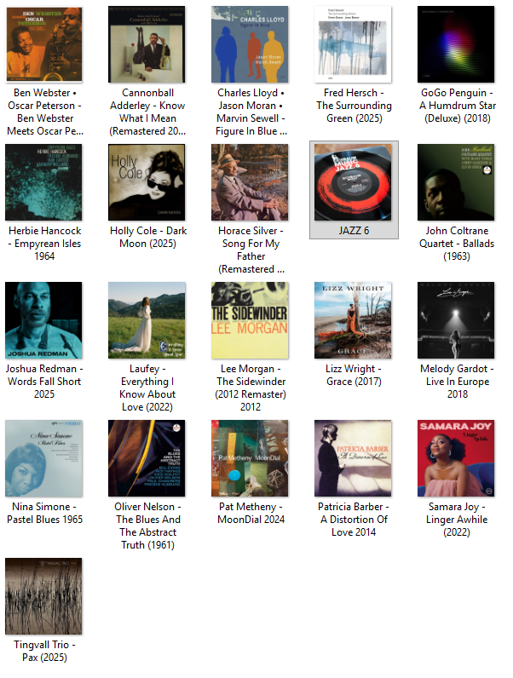Screen dimensions: 513x678
Task: Select Oliver Nelson Blues And Abstract Truth folder
Action: 147,486
